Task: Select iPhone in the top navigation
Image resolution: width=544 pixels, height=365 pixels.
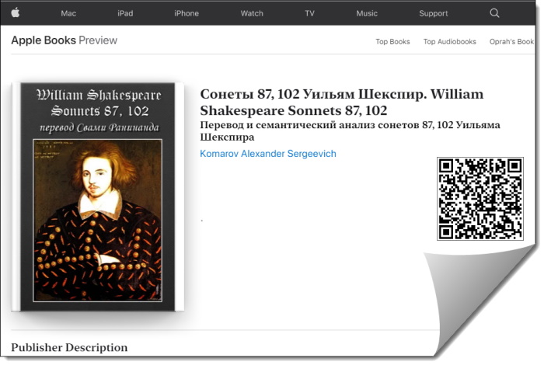Action: point(187,13)
